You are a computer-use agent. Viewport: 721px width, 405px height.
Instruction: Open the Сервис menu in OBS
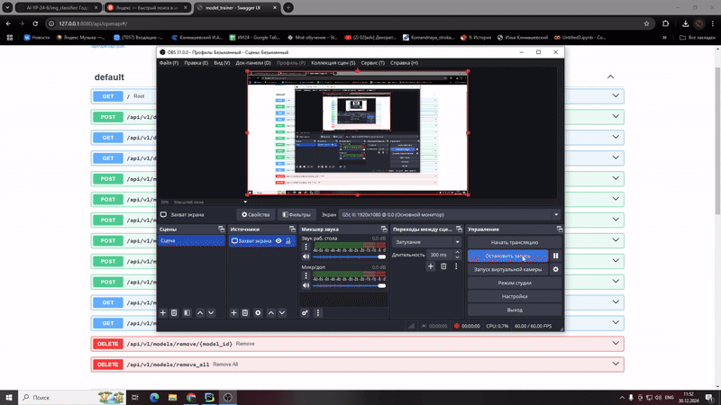(371, 63)
